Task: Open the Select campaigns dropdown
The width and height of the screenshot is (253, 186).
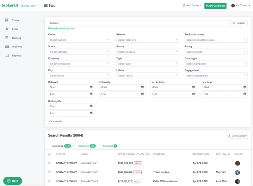Action: coord(216,63)
